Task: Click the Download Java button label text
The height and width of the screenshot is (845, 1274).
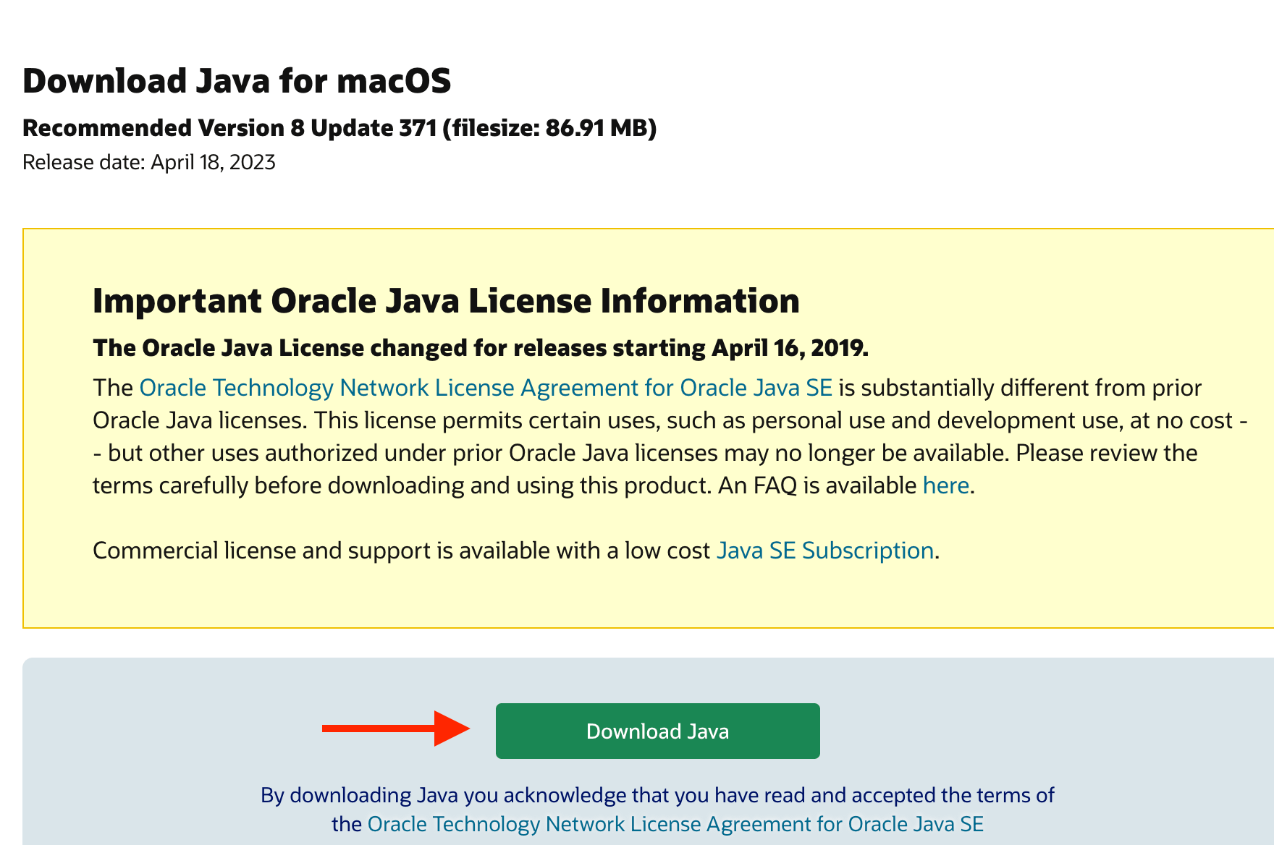Action: [x=657, y=731]
